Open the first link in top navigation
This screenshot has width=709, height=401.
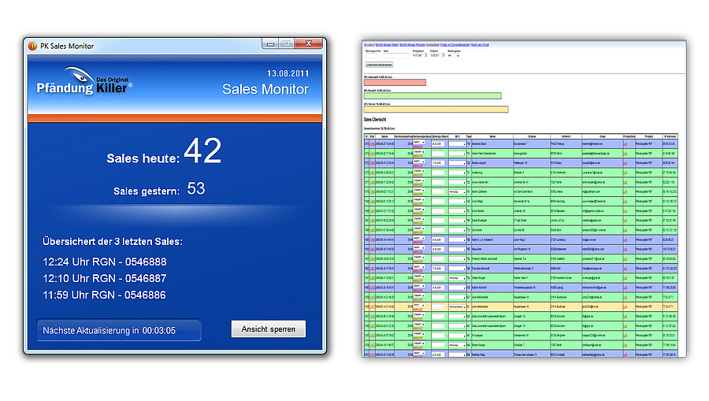[369, 46]
